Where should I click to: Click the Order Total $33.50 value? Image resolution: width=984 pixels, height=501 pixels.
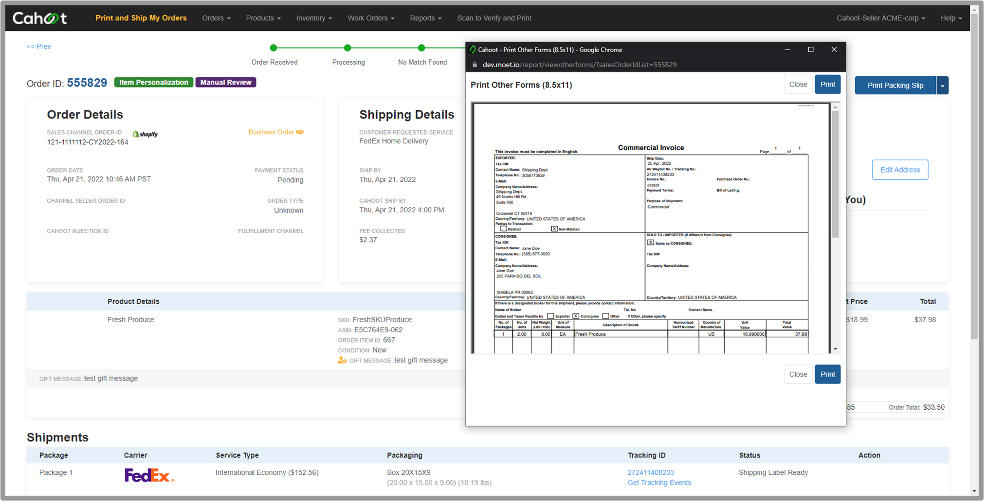(x=933, y=407)
